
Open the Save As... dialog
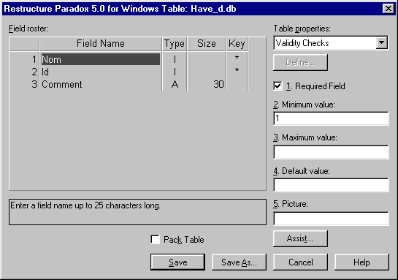point(239,262)
